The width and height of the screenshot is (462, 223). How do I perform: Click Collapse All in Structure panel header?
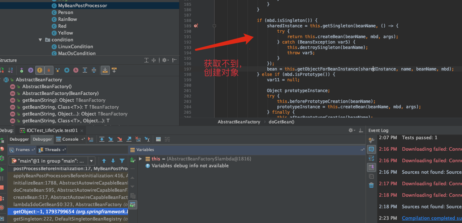click(154, 60)
